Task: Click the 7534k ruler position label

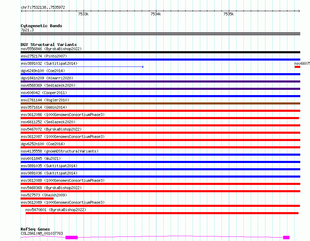Action: point(156,14)
